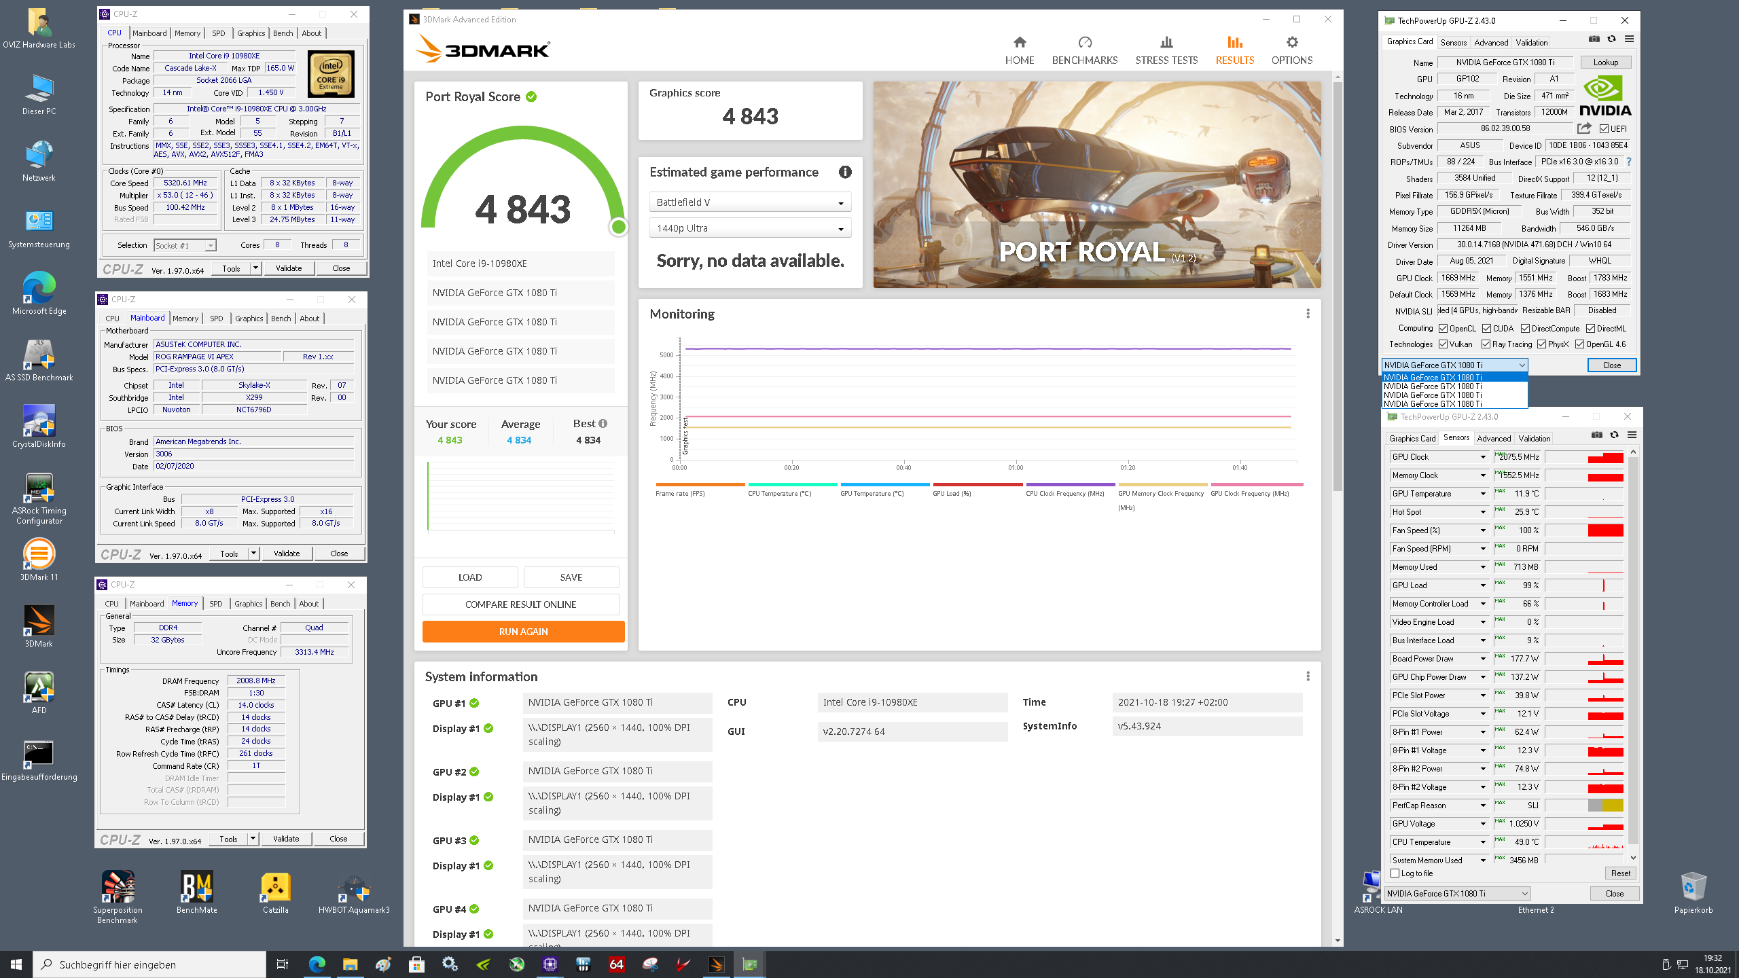This screenshot has height=978, width=1739.
Task: Toggle Ray Tracing checkbox in GPU-Z
Action: point(1486,344)
